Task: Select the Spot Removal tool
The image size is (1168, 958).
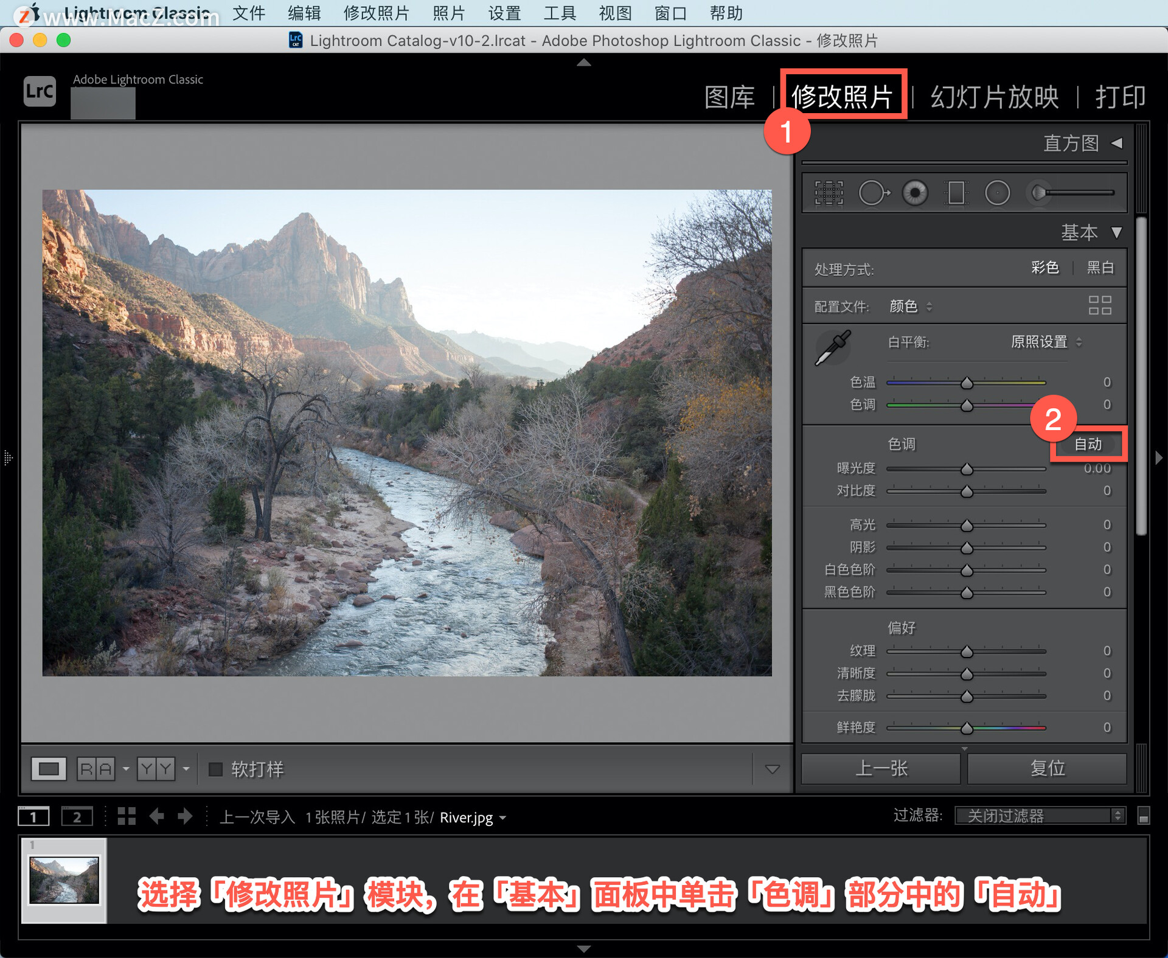Action: coord(874,193)
